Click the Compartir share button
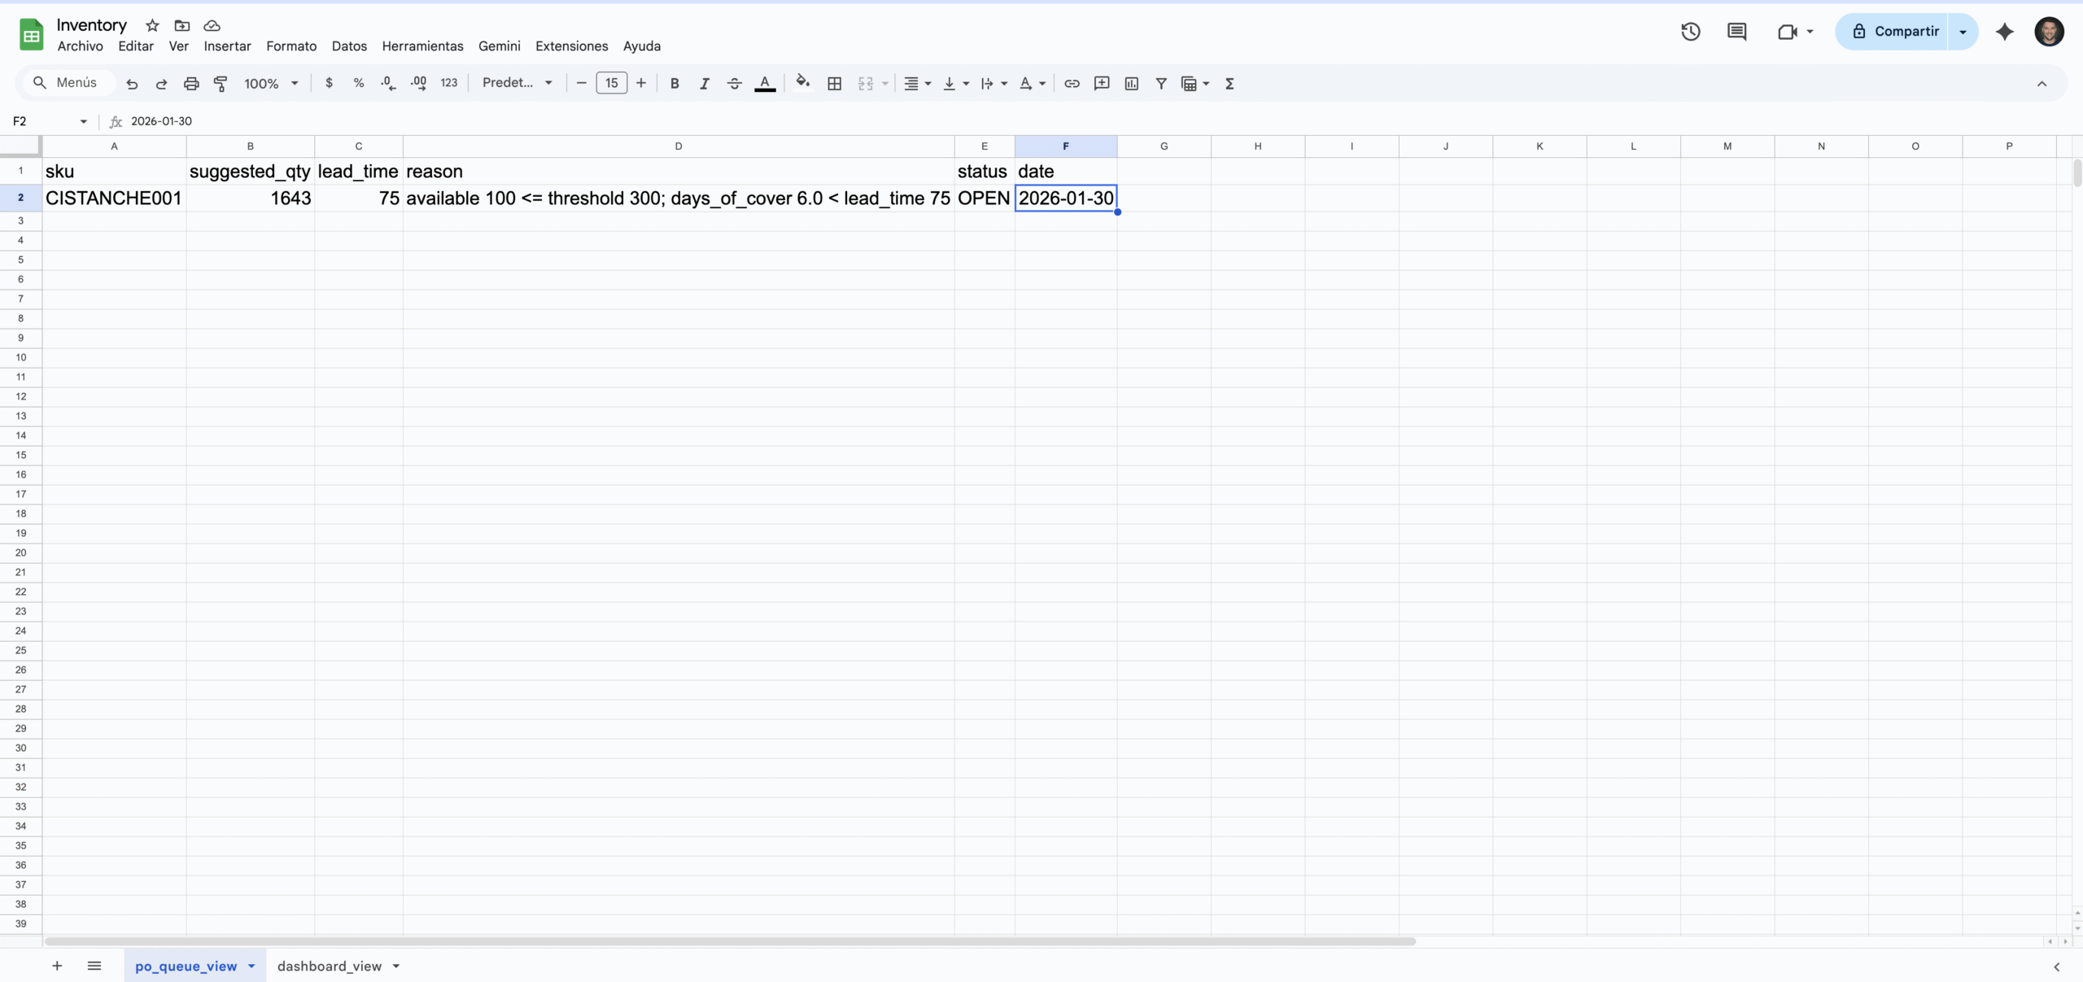This screenshot has width=2083, height=982. [1896, 32]
